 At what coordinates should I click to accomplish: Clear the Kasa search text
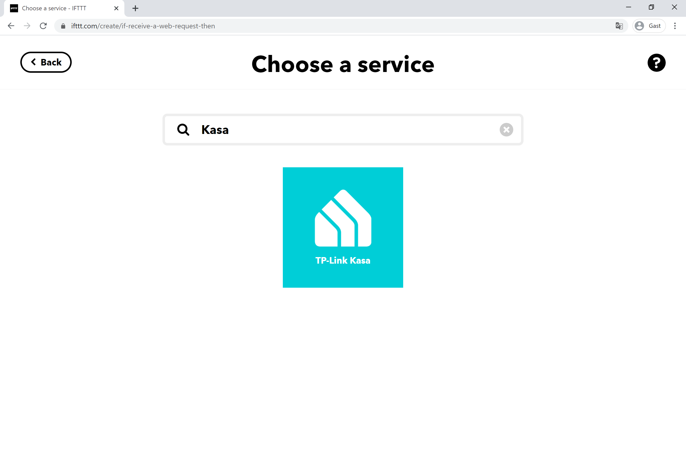[x=506, y=130]
